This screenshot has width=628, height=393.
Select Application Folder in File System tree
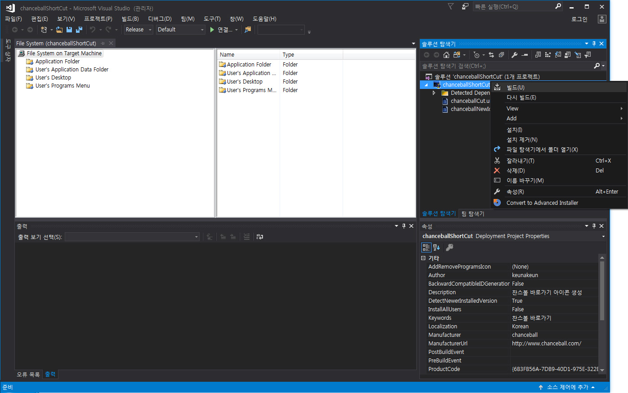point(58,62)
